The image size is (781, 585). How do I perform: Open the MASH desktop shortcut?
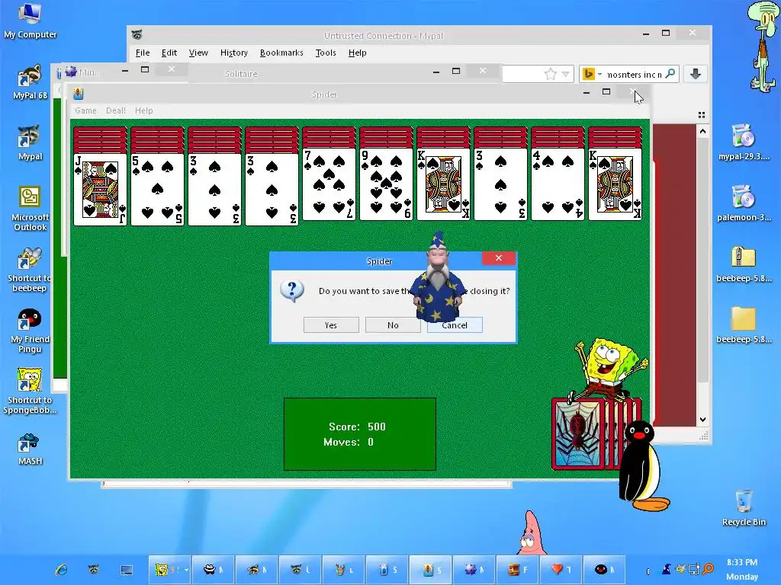pyautogui.click(x=30, y=449)
